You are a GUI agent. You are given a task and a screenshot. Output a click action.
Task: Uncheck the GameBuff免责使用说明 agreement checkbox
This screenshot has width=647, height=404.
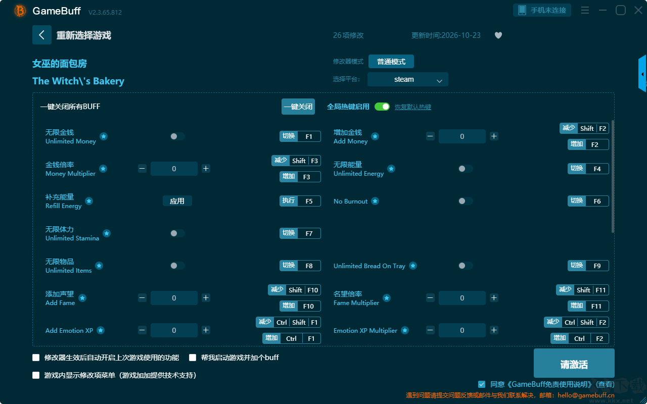click(x=482, y=384)
